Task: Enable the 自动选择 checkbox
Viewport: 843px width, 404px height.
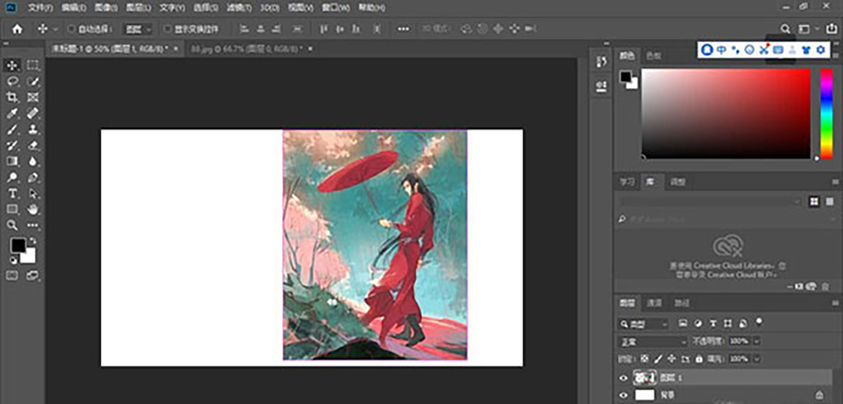Action: pos(71,29)
